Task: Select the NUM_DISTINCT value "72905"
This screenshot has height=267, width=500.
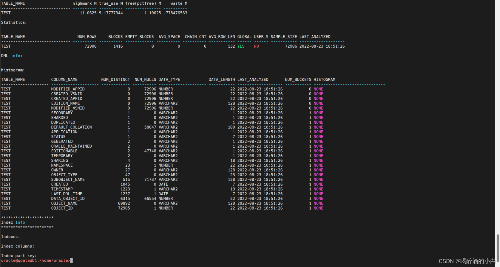Action: 124,208
